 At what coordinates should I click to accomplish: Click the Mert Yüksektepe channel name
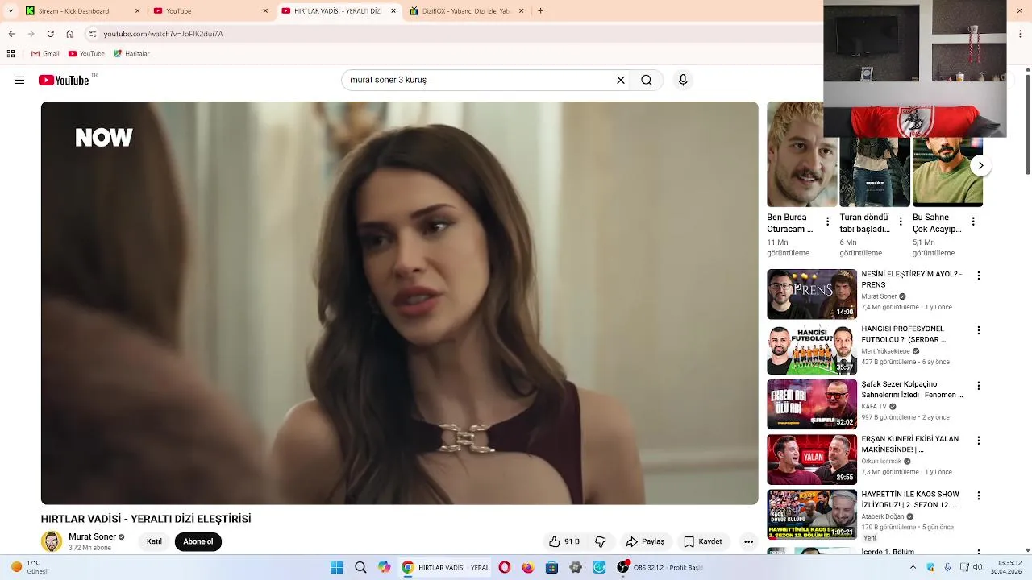(885, 351)
